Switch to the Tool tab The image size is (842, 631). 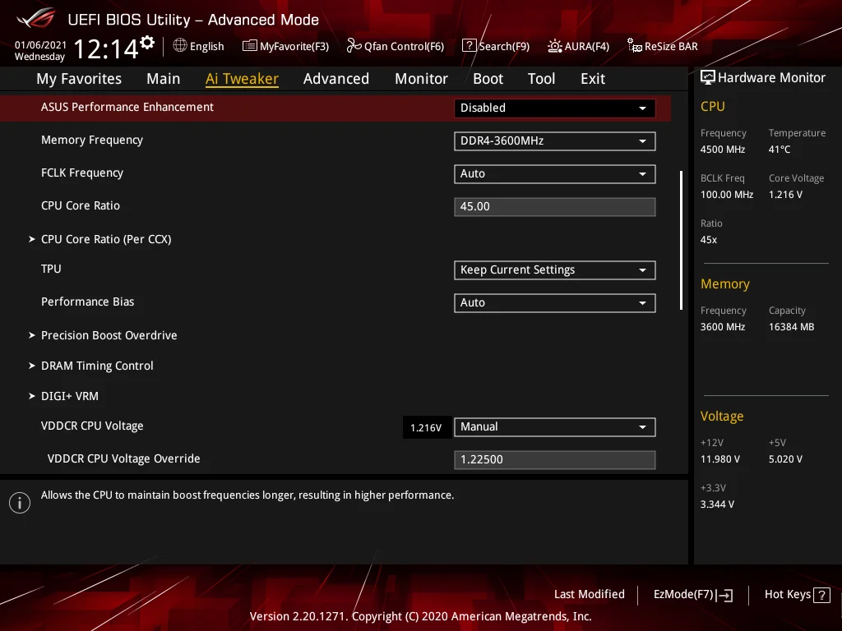coord(541,79)
